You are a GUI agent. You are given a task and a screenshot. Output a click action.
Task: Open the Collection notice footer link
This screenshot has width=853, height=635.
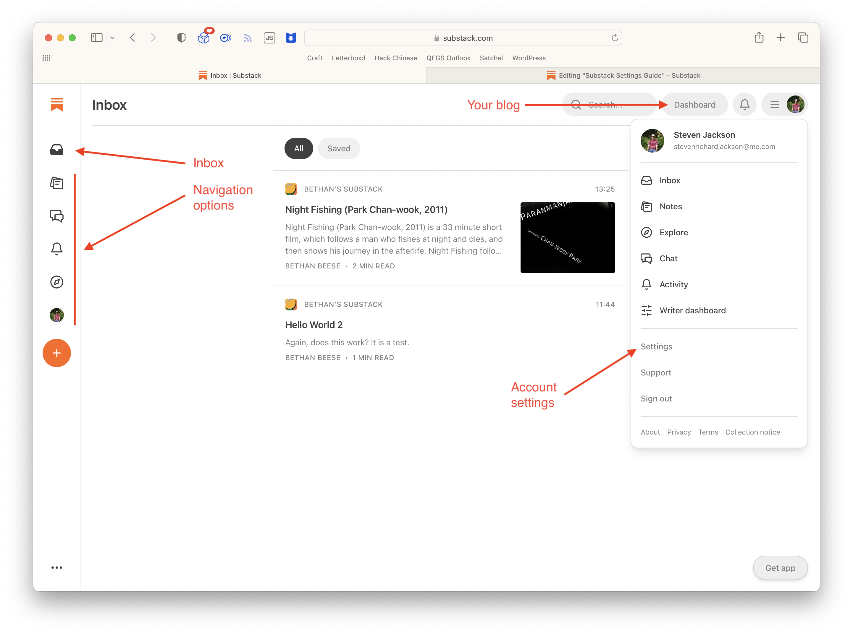click(753, 432)
